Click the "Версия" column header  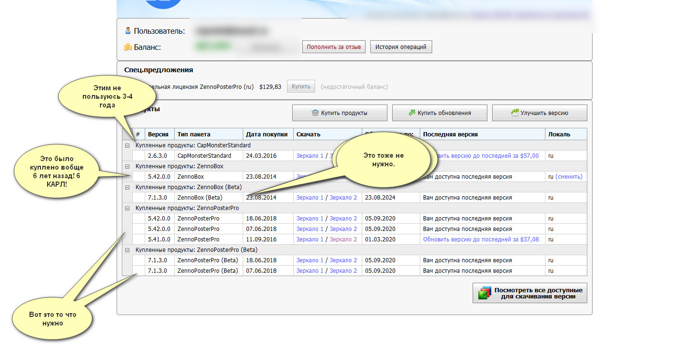click(158, 134)
